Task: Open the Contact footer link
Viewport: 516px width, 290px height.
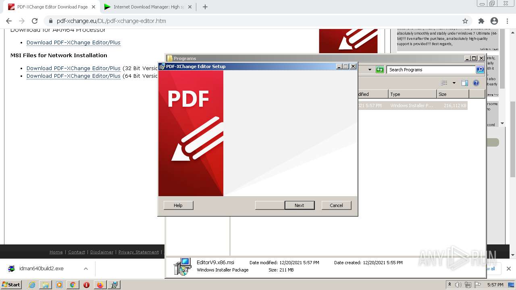Action: (x=77, y=252)
